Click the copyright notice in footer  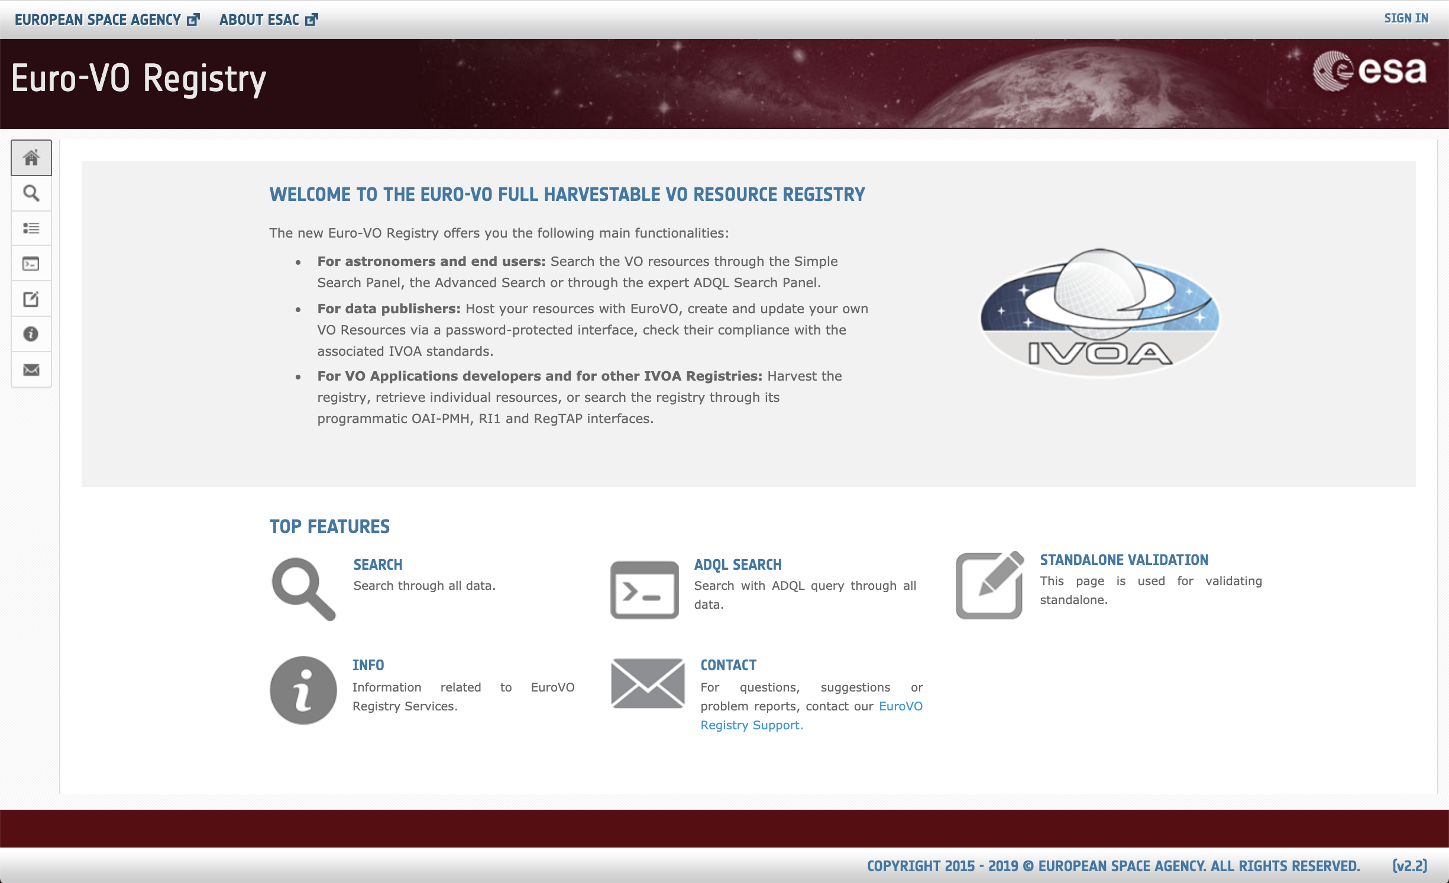[x=1113, y=866]
